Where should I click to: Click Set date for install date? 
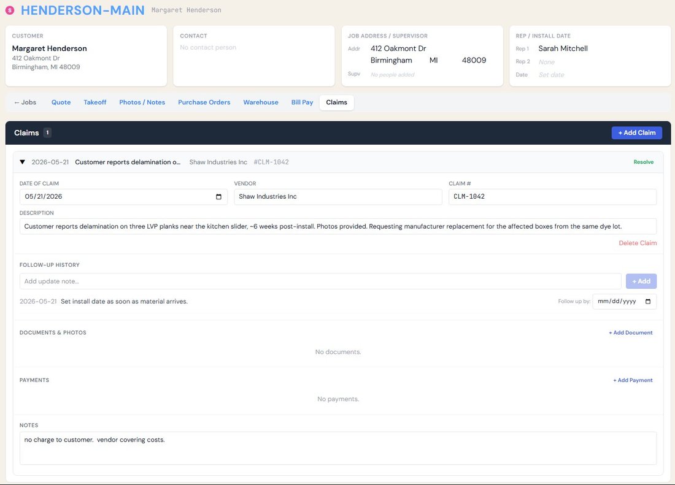pyautogui.click(x=552, y=75)
